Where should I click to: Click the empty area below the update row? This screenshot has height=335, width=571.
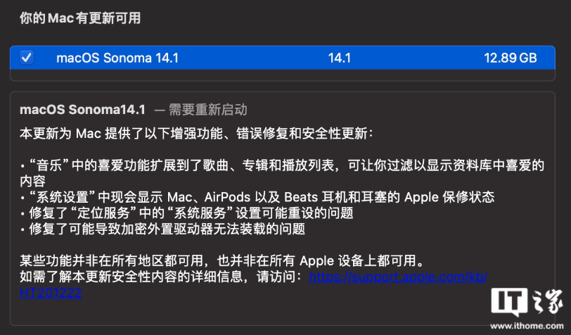coord(282,75)
